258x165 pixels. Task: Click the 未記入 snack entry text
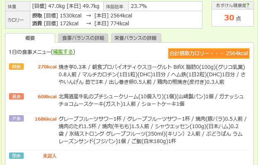50,156
